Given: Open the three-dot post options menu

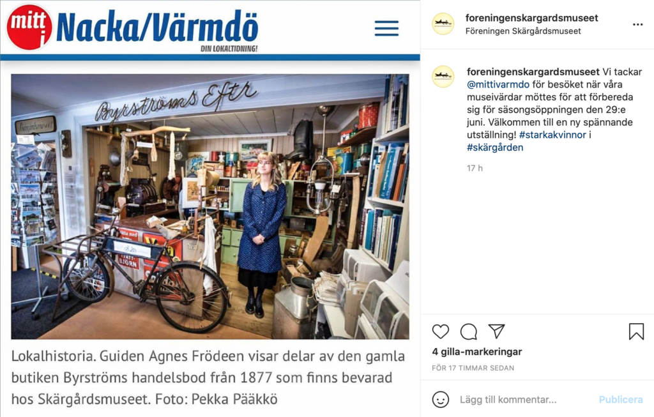Looking at the screenshot, I should (x=638, y=25).
